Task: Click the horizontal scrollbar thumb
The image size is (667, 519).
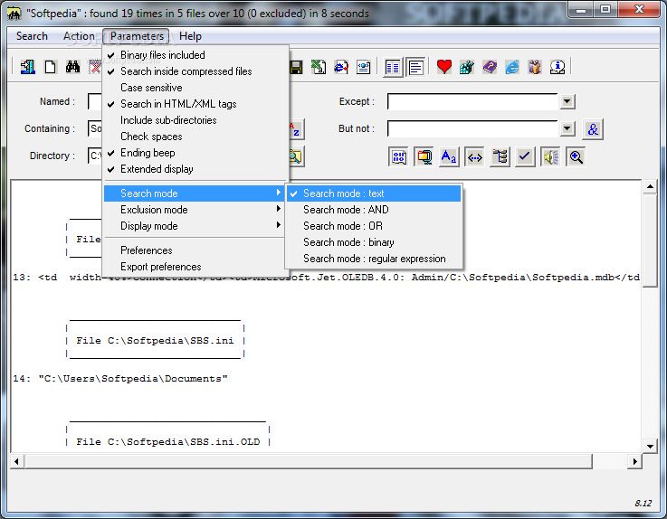Action: 309,461
